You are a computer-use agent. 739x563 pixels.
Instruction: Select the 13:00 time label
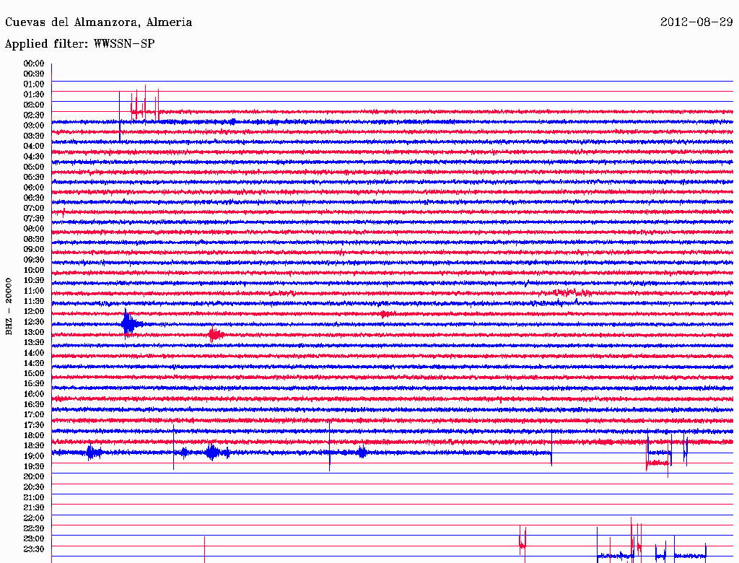point(34,333)
